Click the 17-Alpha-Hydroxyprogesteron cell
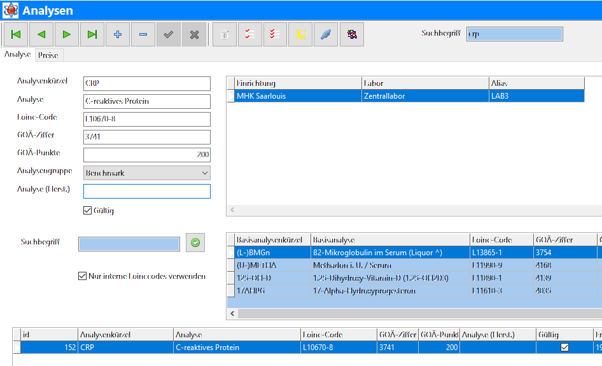 [x=390, y=291]
